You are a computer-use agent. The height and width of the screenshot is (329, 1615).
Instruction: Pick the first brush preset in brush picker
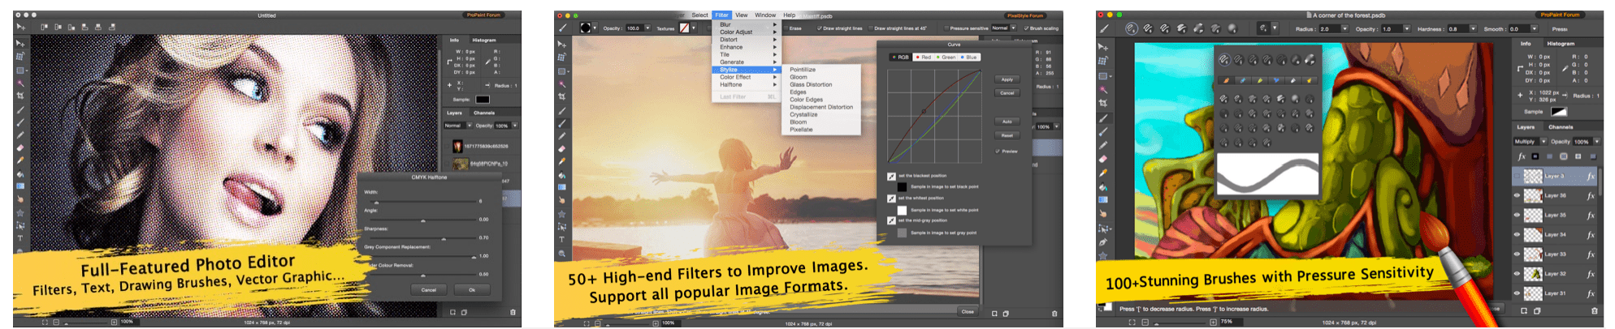point(1224,59)
